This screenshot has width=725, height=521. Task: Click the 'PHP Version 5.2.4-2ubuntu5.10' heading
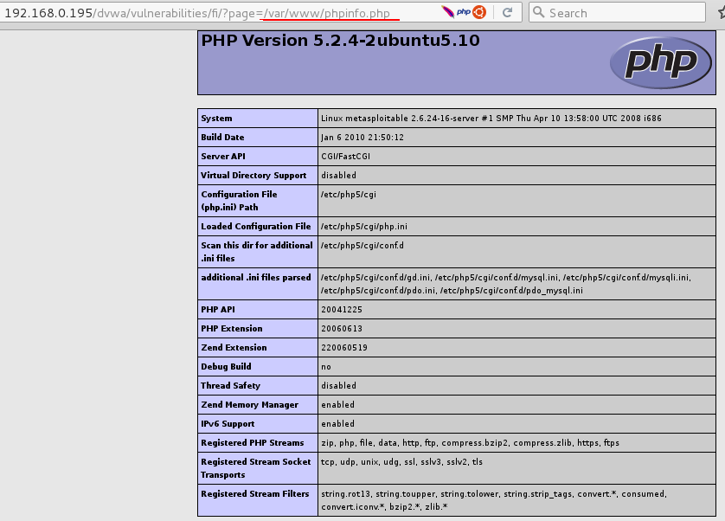pyautogui.click(x=340, y=41)
